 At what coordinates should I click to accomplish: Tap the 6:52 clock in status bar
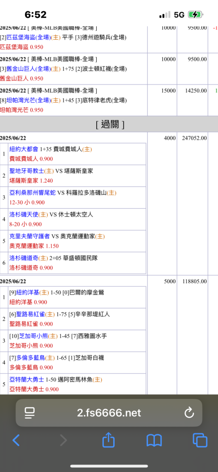click(35, 15)
